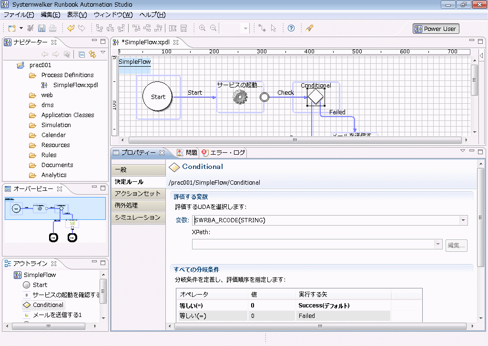This screenshot has height=346, width=488.
Task: Click the Align Right toolbar icon
Action: (x=122, y=28)
